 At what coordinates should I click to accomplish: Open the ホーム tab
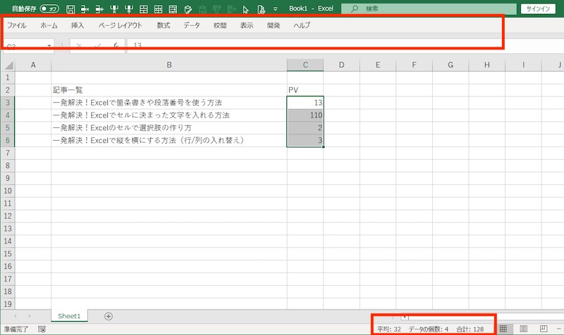click(49, 25)
